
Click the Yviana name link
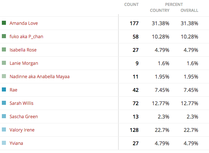pos(16,143)
